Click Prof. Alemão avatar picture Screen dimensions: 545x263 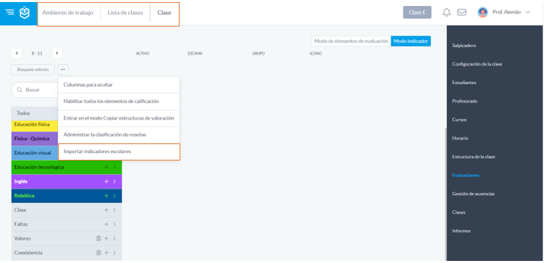(482, 12)
